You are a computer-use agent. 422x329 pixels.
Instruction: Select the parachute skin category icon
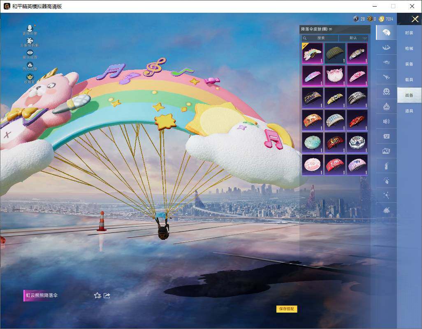coord(386,32)
